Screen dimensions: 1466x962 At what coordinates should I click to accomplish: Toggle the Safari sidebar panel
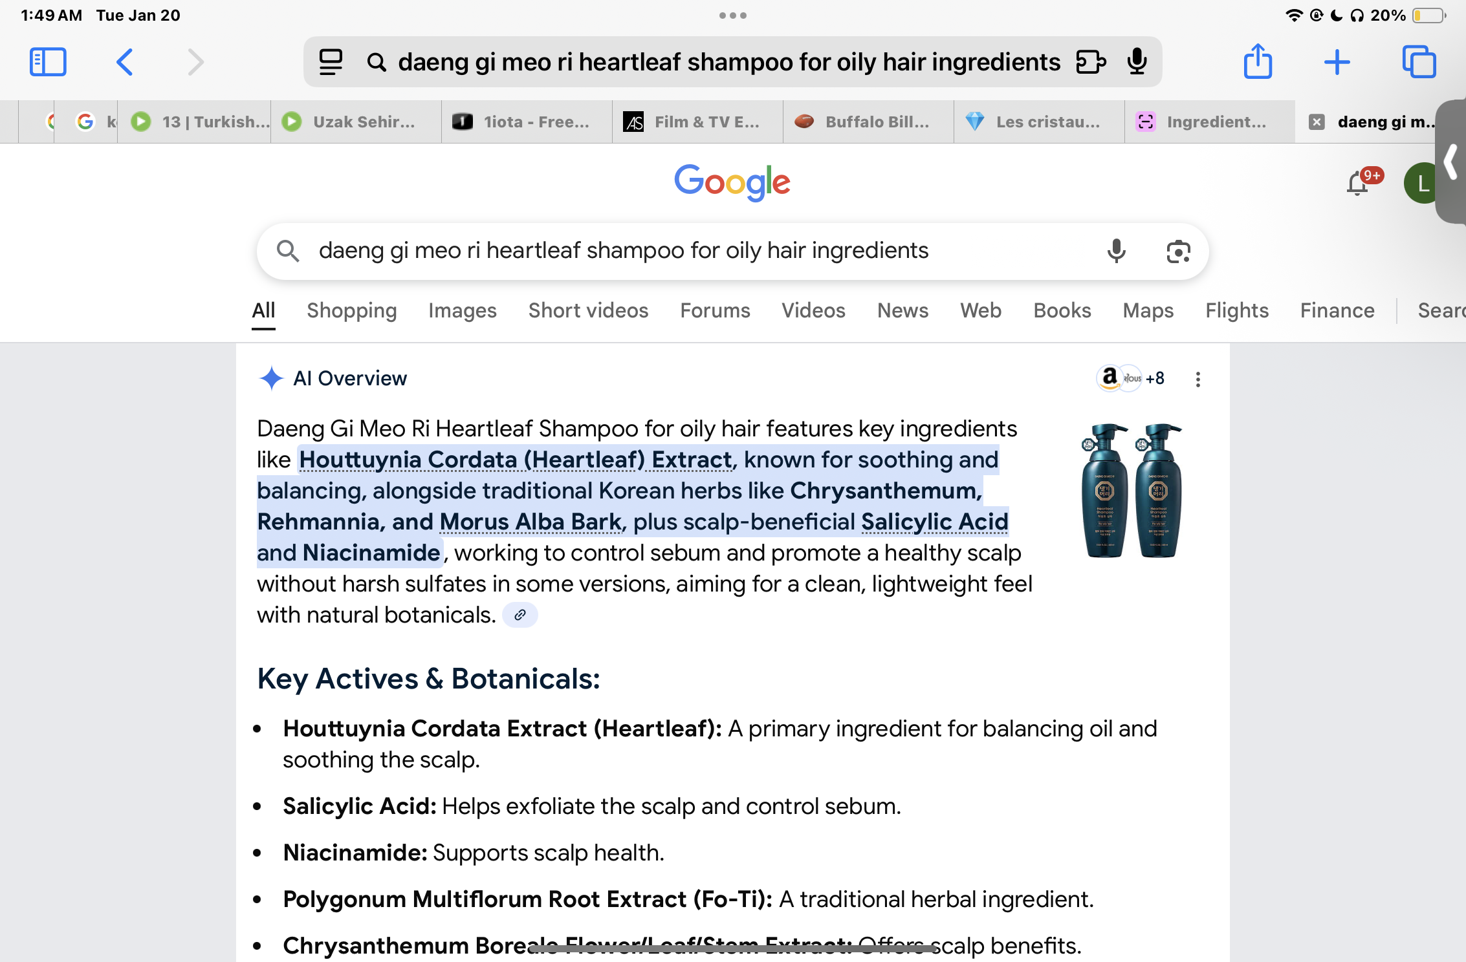(48, 62)
